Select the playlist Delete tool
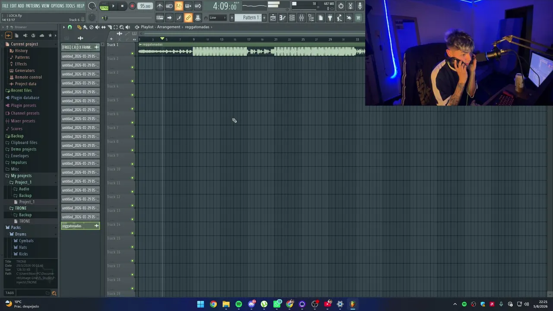This screenshot has width=553, height=311. 91,27
